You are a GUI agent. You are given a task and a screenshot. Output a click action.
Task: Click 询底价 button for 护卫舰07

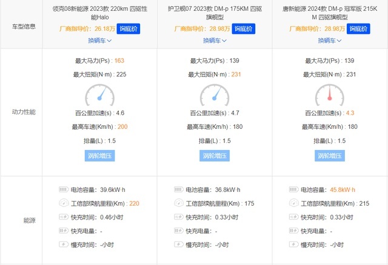(x=243, y=28)
